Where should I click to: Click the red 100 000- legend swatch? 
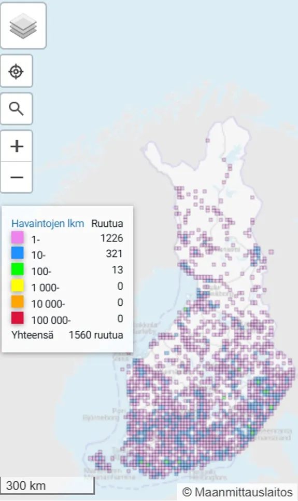18,318
